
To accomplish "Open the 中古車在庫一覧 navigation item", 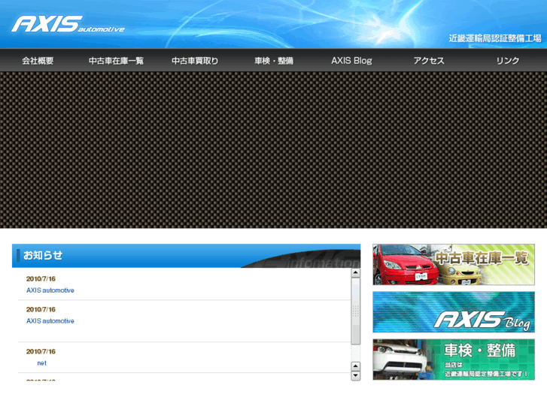I will click(x=116, y=61).
